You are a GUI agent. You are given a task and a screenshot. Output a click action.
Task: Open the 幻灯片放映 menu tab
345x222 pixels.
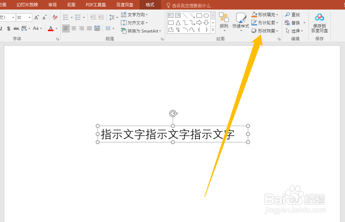(27, 5)
